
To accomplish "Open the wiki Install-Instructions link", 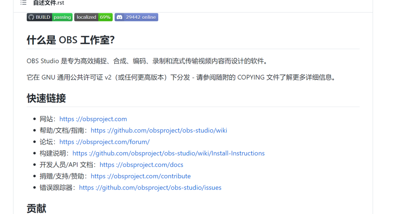I will tap(168, 153).
